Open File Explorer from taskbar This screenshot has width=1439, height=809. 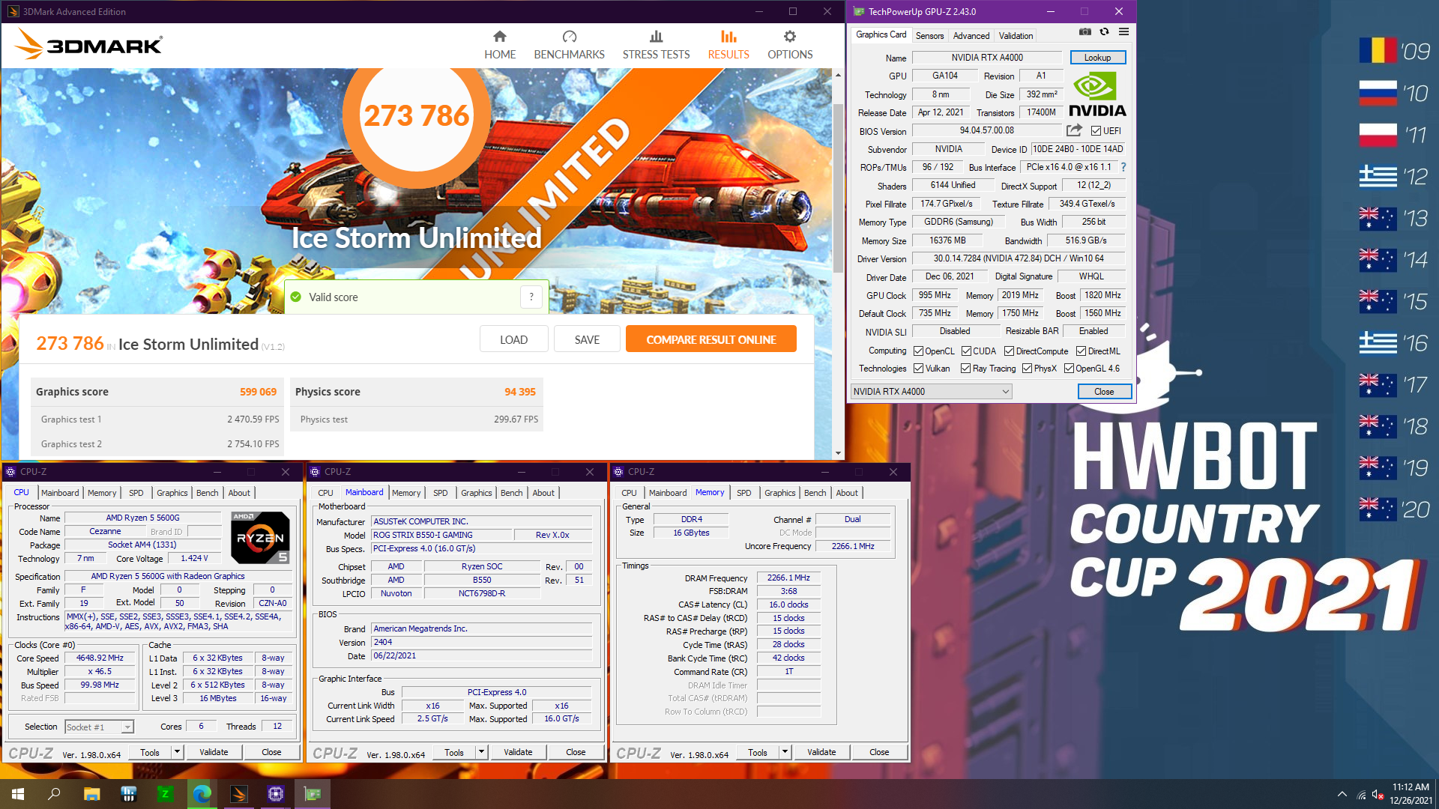click(91, 794)
